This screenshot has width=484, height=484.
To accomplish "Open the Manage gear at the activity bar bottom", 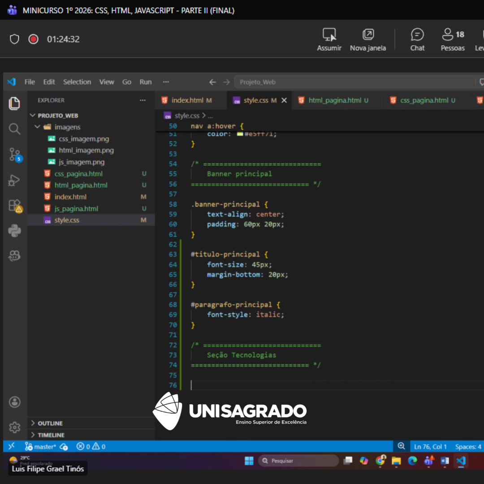I will 14,428.
